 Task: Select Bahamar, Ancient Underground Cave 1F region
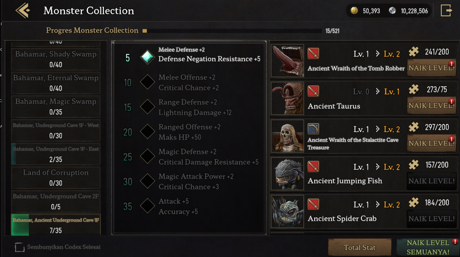coord(56,225)
